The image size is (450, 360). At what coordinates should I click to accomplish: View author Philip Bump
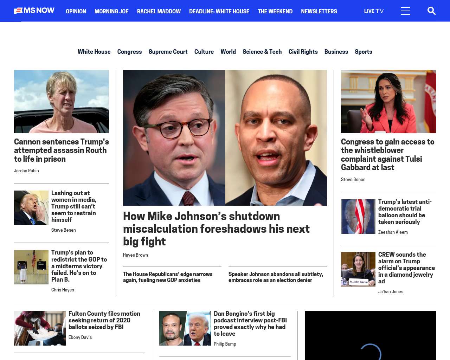(x=225, y=344)
